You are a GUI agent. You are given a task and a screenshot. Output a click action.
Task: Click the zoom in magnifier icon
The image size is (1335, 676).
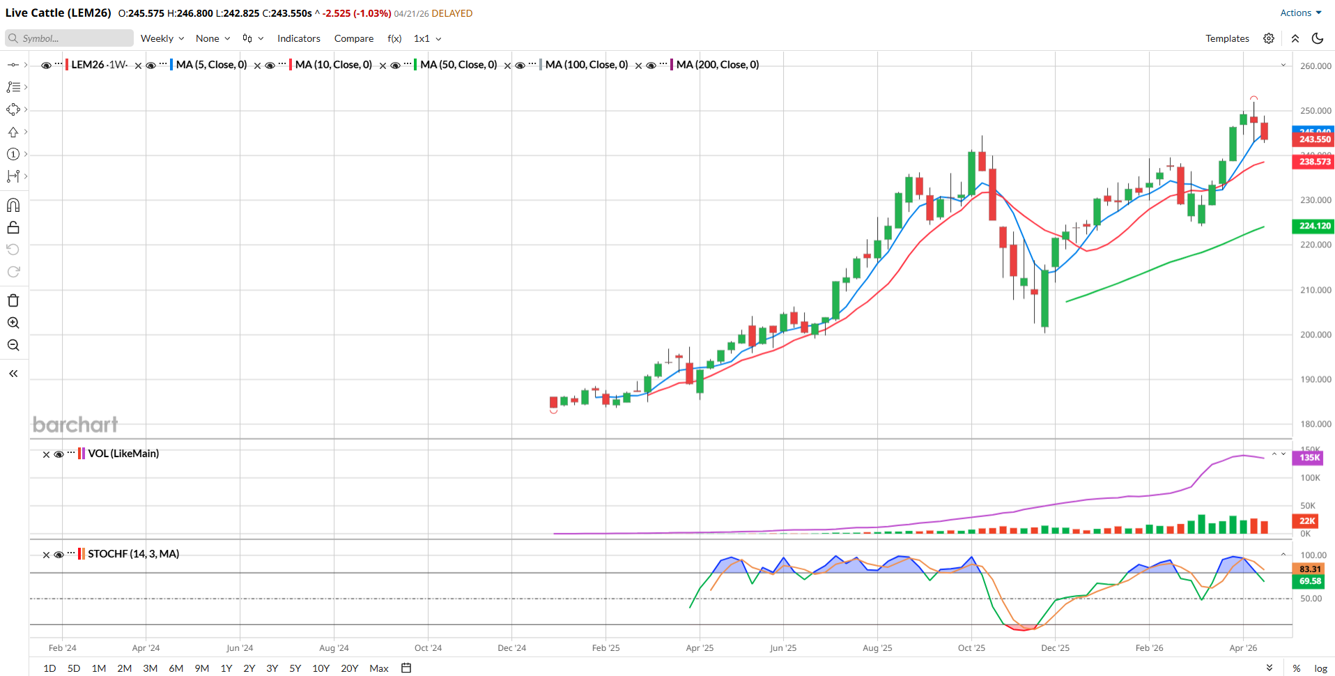[x=13, y=323]
